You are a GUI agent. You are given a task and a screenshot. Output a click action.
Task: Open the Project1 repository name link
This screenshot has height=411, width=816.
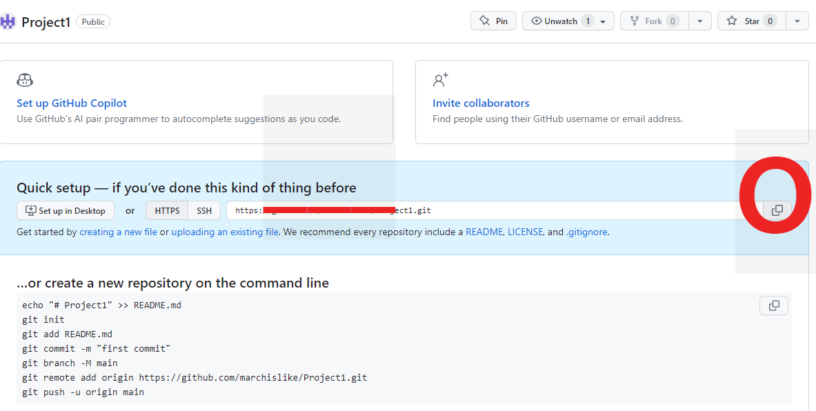click(x=46, y=22)
